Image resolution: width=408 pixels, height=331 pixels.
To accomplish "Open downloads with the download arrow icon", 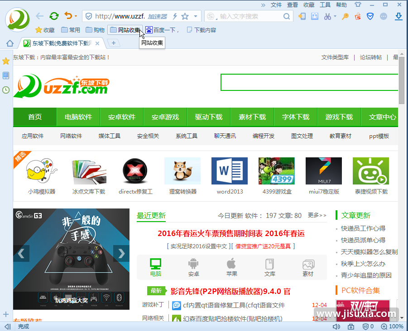I will coord(398,16).
